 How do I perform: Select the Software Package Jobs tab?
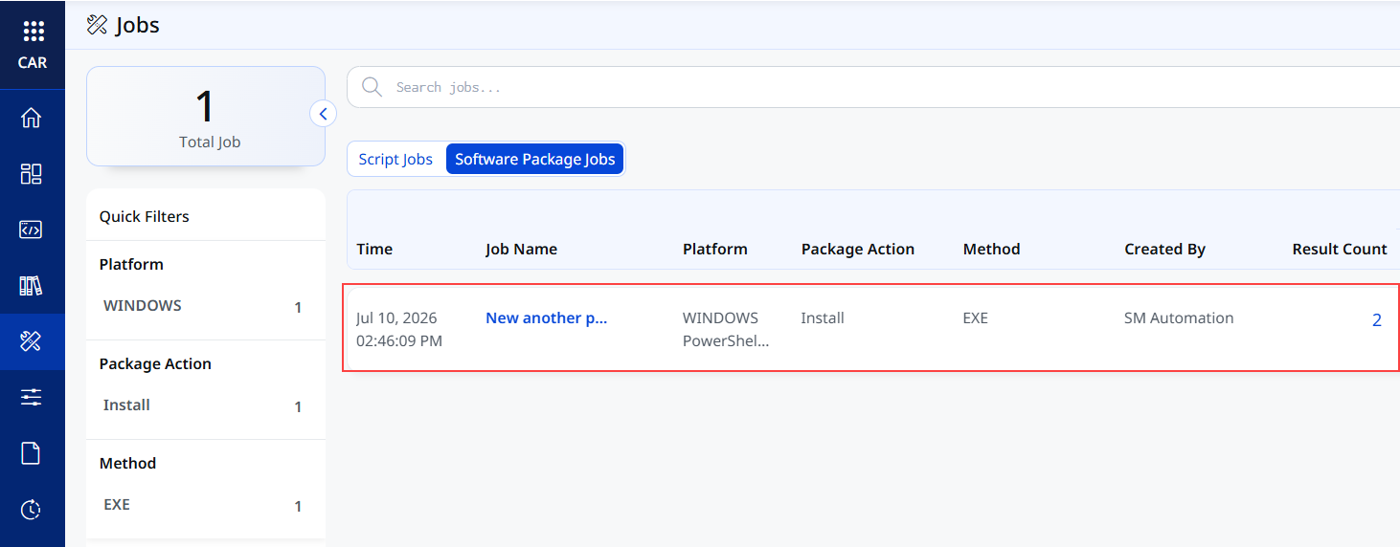click(535, 160)
